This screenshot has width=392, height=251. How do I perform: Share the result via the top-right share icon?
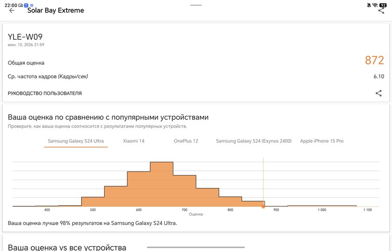pyautogui.click(x=381, y=11)
